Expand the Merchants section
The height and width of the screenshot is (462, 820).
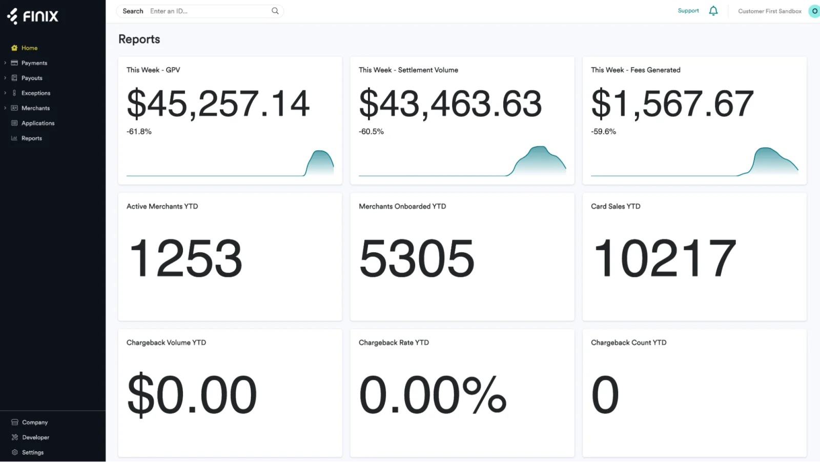pos(5,108)
